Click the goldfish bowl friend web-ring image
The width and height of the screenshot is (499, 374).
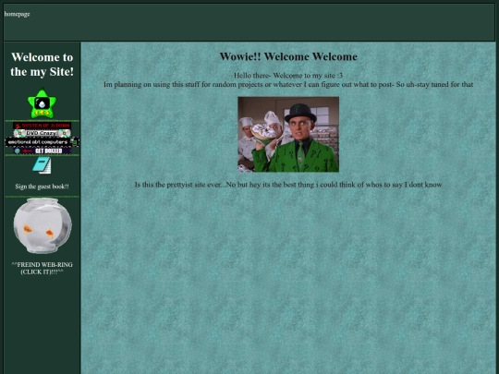coord(43,225)
